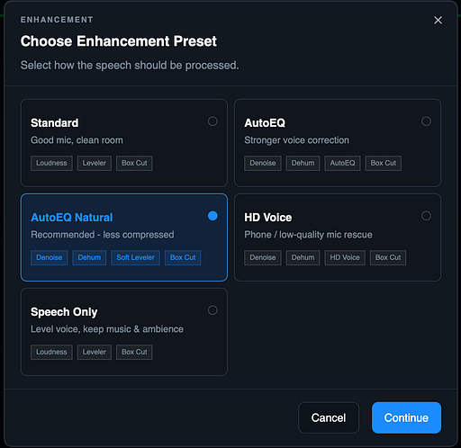This screenshot has height=448, width=461.
Task: Click the Denoise tag in AutoEQ Natural
Action: point(50,257)
